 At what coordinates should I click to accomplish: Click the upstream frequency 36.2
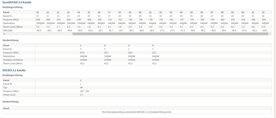106,53
